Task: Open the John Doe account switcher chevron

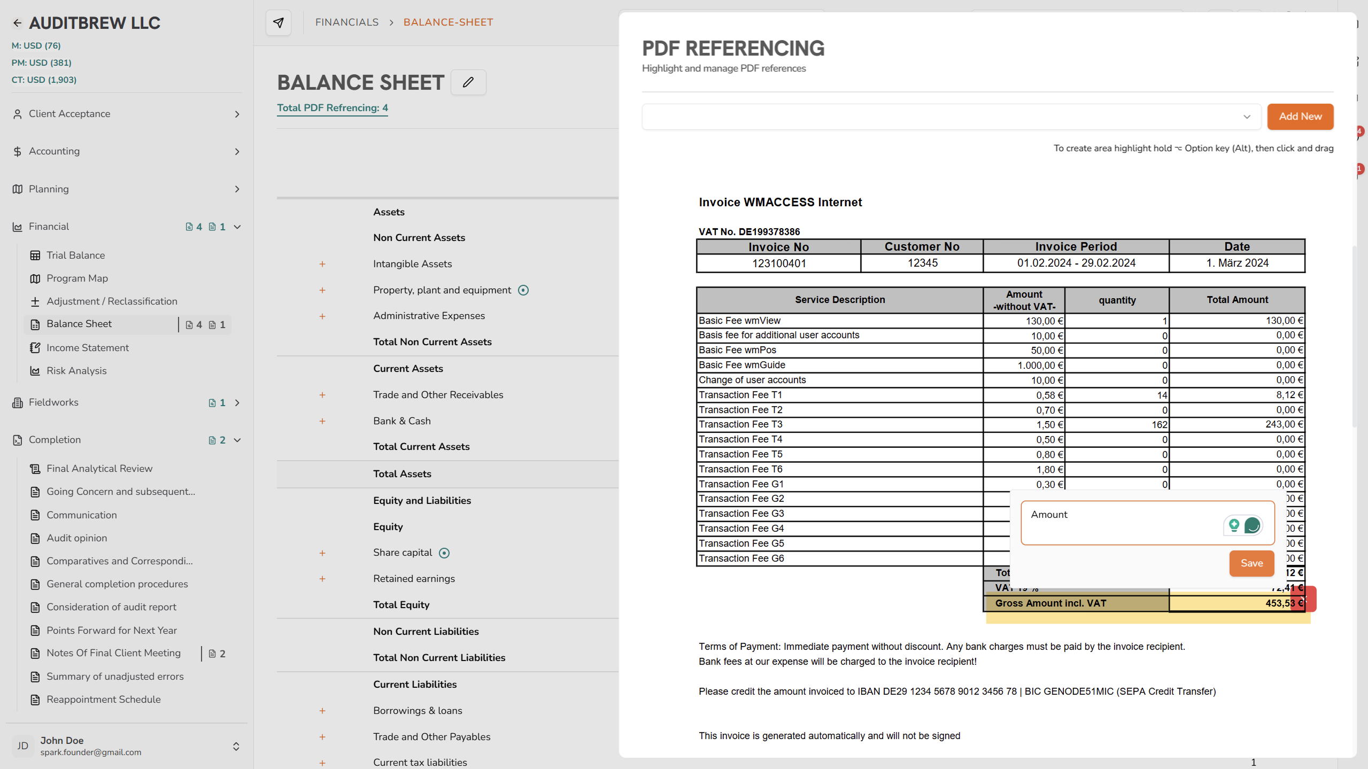Action: pos(236,746)
